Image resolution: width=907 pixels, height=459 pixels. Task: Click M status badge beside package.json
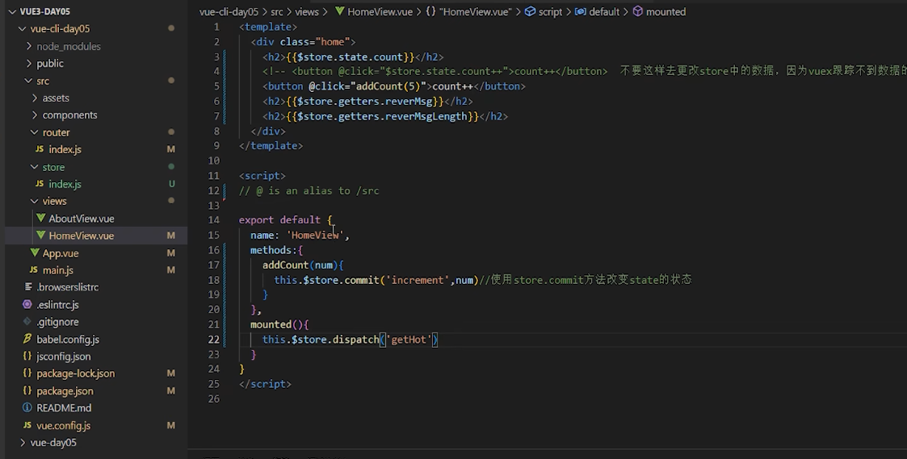[170, 390]
